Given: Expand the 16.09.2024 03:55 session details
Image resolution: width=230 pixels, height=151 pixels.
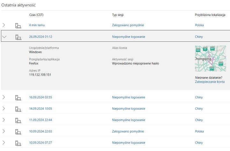Looking at the screenshot, I should [4, 97].
